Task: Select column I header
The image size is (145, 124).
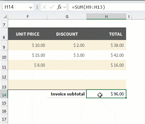Action: pos(129,16)
